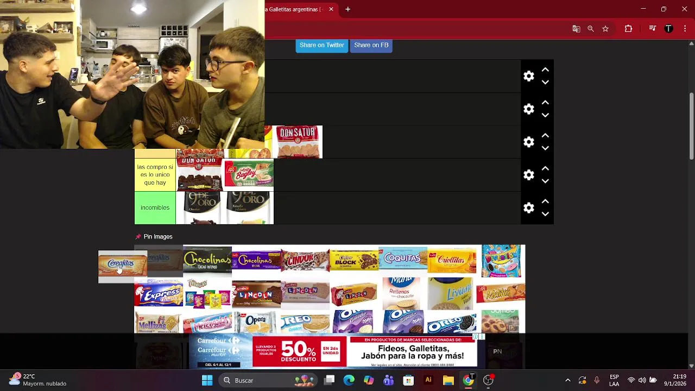Select the Lincoln chocolate package image
The height and width of the screenshot is (391, 695).
click(x=256, y=294)
